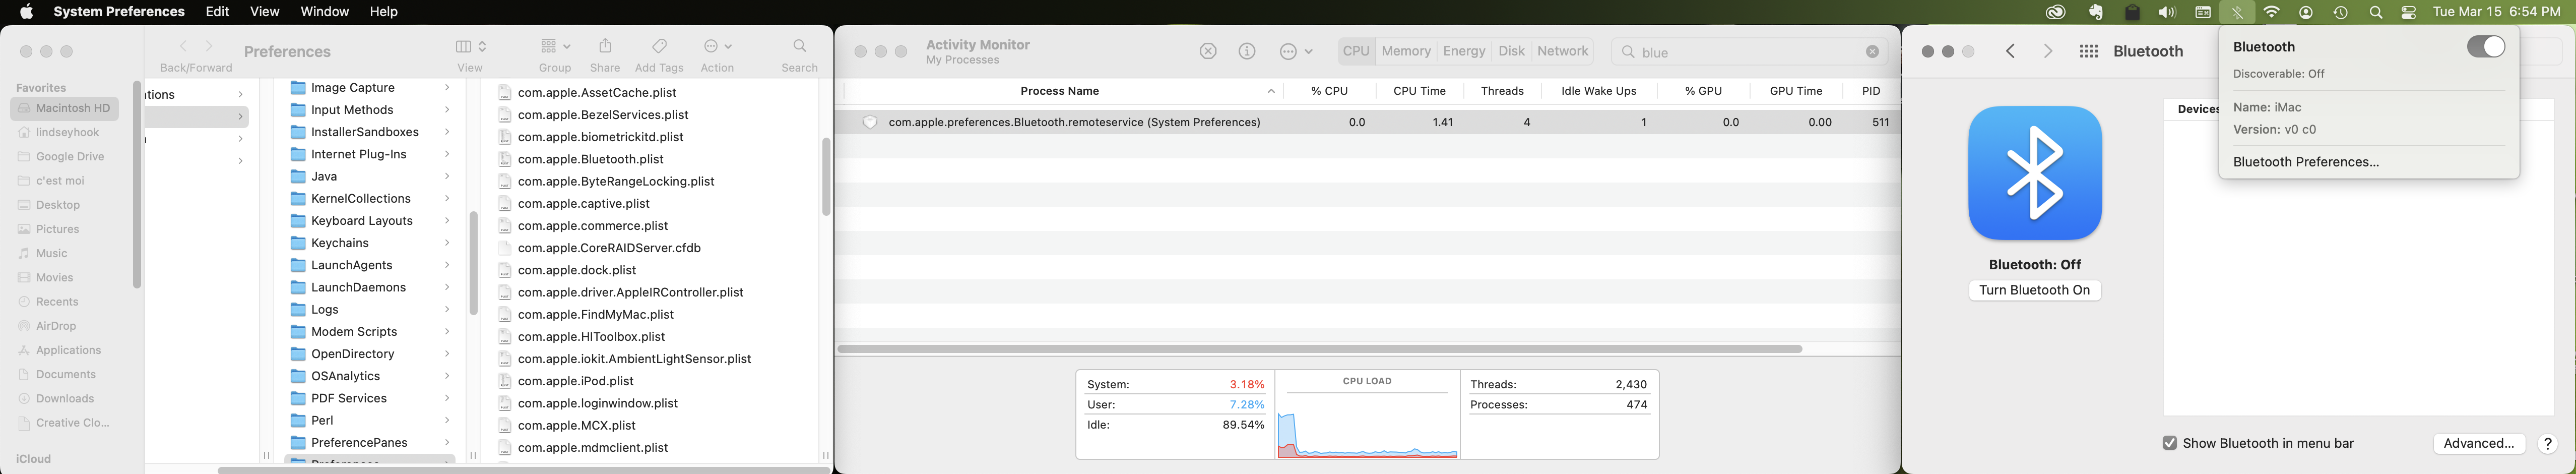Go forward in the Bluetooth preferences window
The height and width of the screenshot is (474, 2576).
coord(2048,51)
